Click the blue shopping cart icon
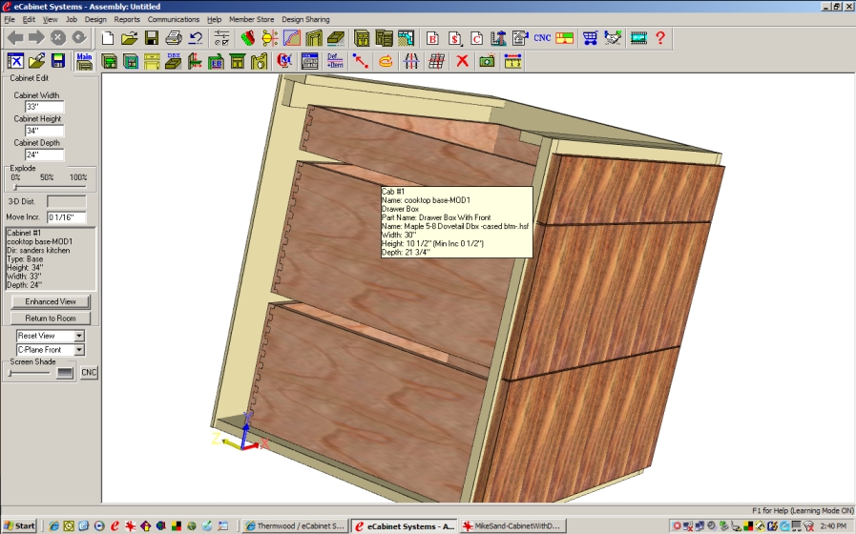Image resolution: width=856 pixels, height=534 pixels. tap(590, 38)
